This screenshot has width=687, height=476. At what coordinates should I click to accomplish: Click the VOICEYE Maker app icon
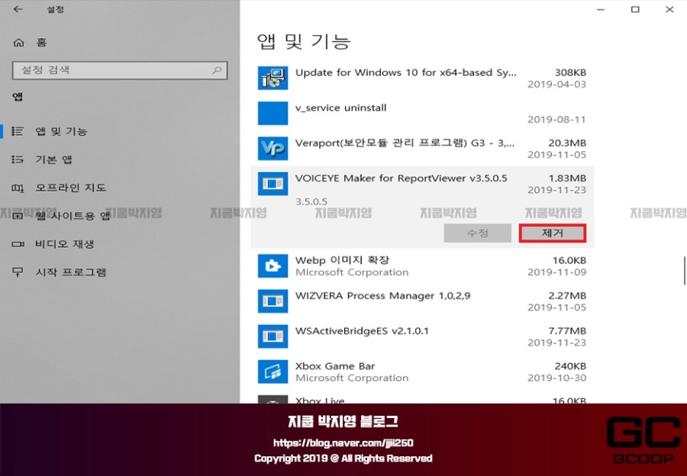[x=273, y=182]
